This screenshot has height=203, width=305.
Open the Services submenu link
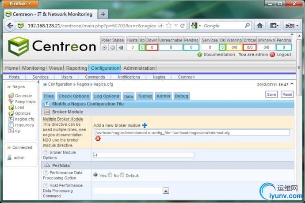point(40,77)
